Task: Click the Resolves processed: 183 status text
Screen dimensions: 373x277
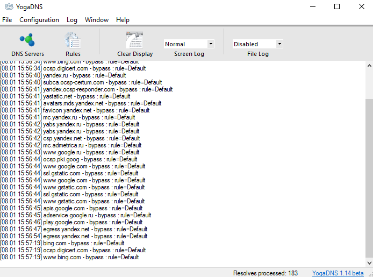Action: coord(266,273)
